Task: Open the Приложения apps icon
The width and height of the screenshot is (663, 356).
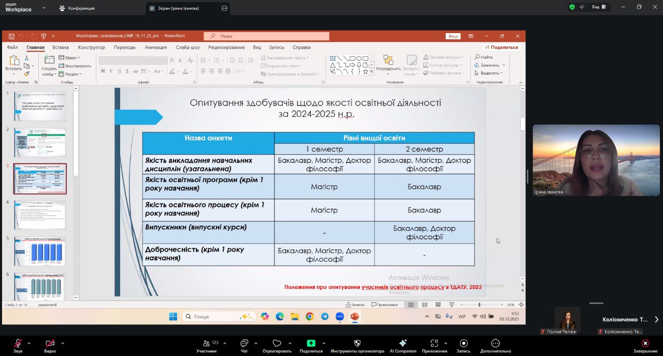Action: click(434, 344)
